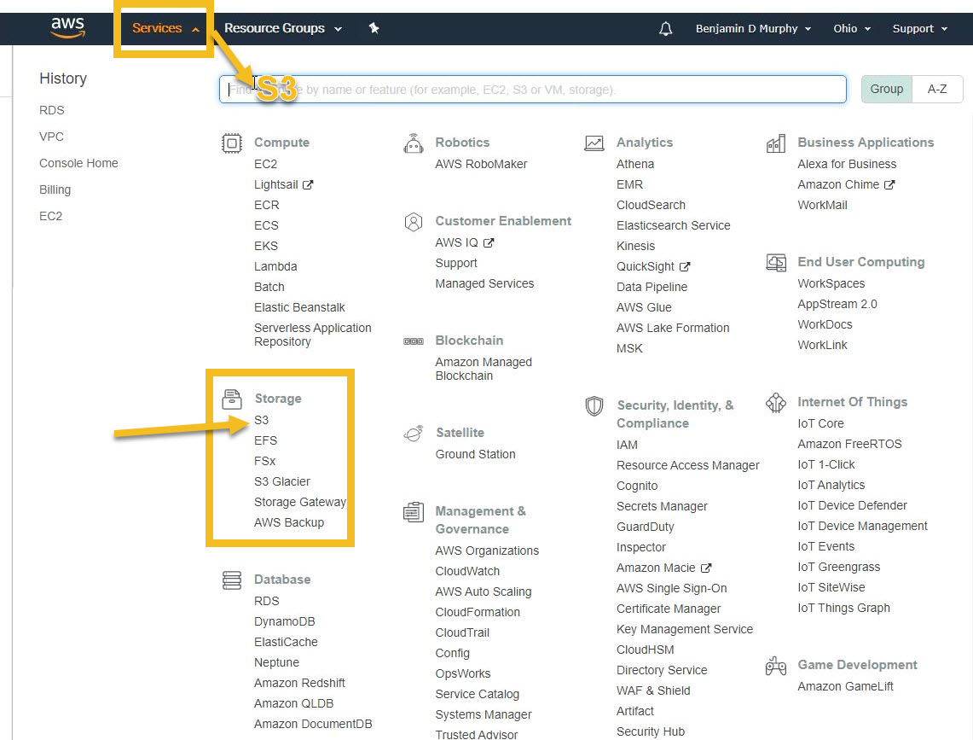
Task: Open Managed Services under Customer Enablement
Action: tap(484, 283)
